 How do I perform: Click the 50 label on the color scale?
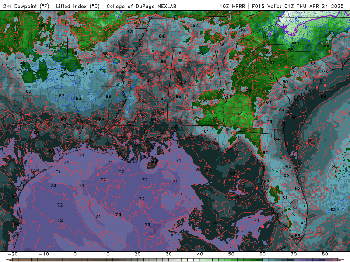coord(231,254)
